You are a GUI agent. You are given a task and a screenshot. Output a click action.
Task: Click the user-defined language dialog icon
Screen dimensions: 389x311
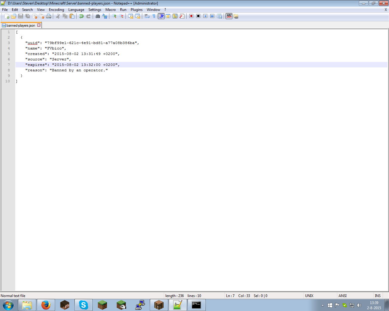[168, 16]
